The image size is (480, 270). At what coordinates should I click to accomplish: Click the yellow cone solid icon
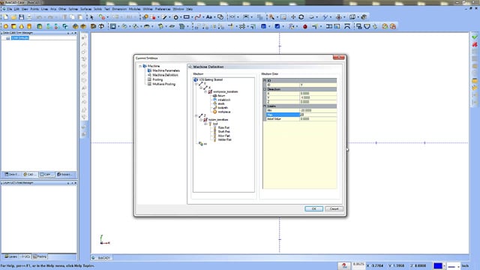coord(22,27)
